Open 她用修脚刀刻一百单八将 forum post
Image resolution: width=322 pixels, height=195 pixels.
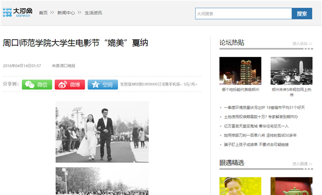tap(260, 135)
